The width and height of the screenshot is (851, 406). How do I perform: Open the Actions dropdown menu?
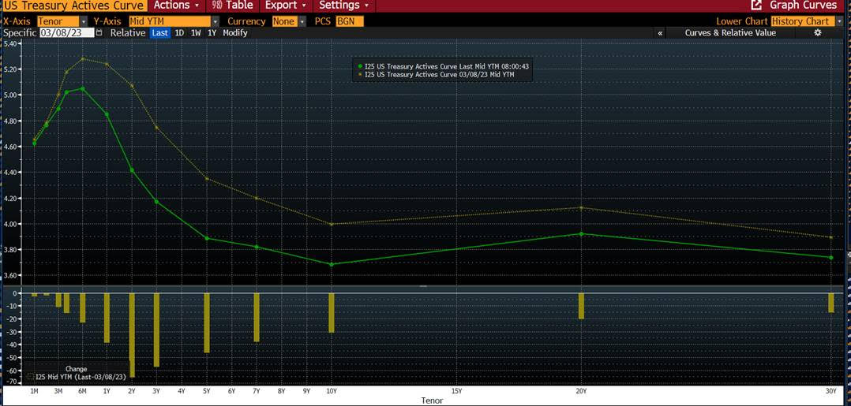click(176, 6)
